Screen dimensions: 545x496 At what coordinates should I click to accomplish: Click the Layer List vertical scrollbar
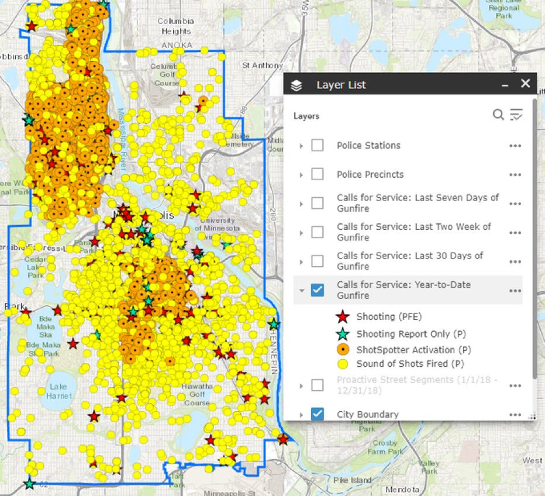(x=534, y=239)
